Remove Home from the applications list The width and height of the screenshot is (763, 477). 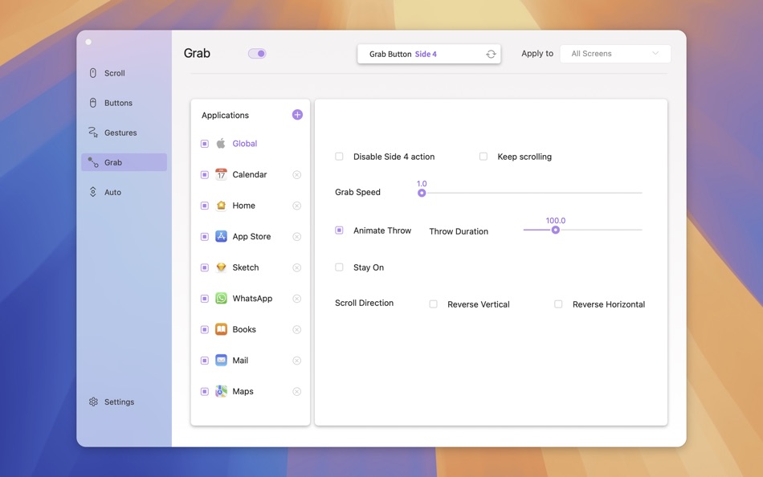point(297,206)
